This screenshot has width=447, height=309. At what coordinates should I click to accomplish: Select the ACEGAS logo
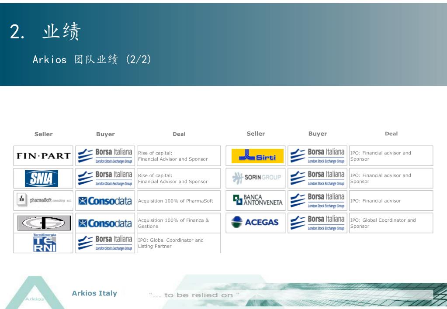(x=255, y=222)
